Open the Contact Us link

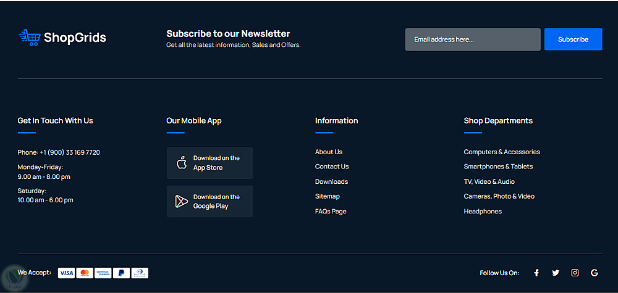tap(332, 167)
